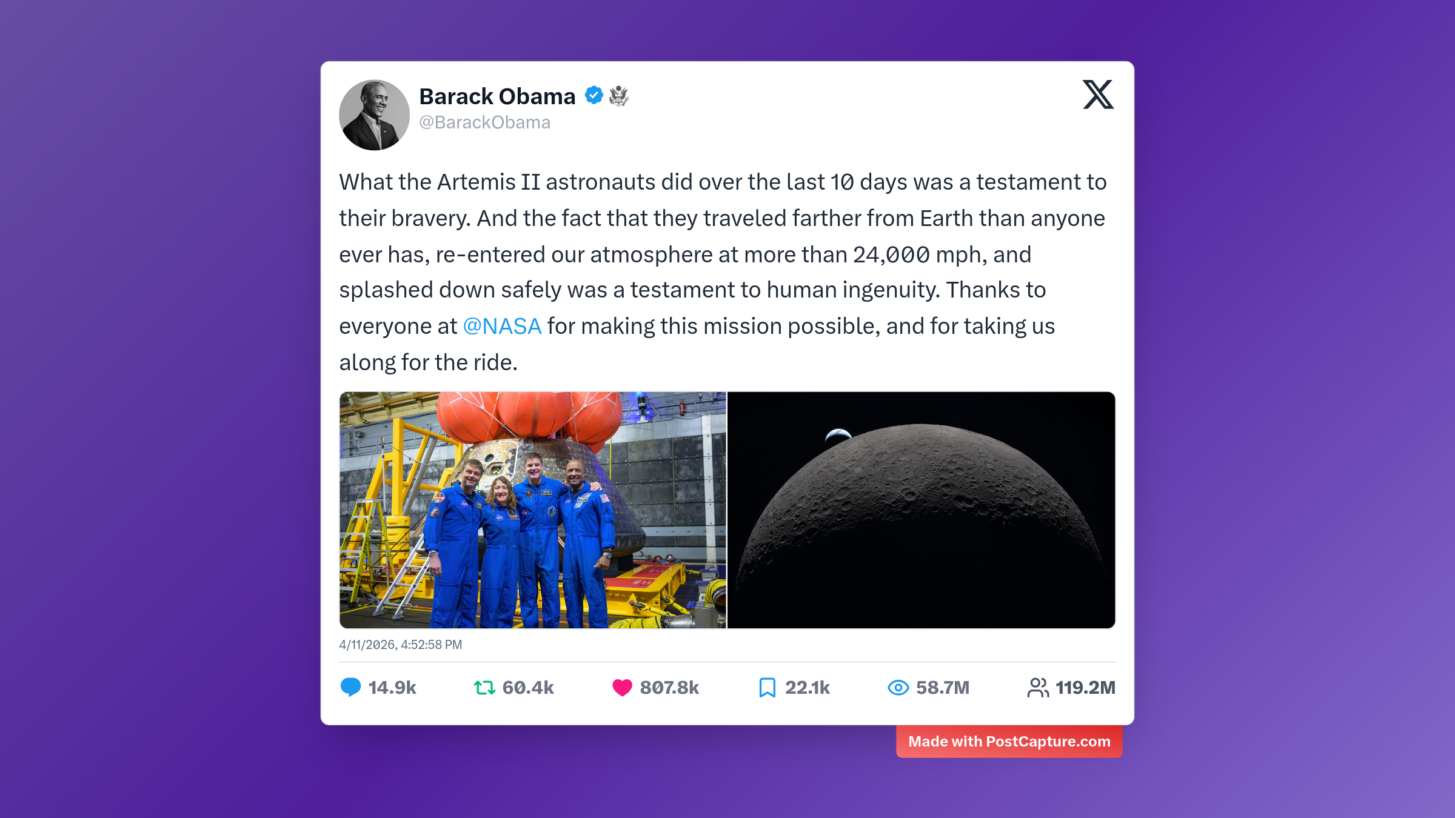Click the bookmark icon
The image size is (1455, 818).
[767, 688]
